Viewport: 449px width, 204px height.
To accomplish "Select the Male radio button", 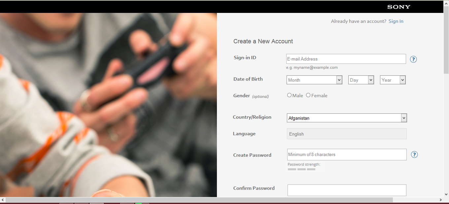I will [x=289, y=95].
